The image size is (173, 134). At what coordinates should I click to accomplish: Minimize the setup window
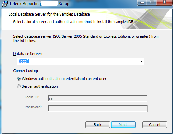[x=142, y=2]
